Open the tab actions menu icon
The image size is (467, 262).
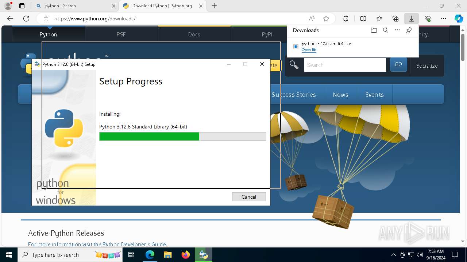(x=22, y=6)
